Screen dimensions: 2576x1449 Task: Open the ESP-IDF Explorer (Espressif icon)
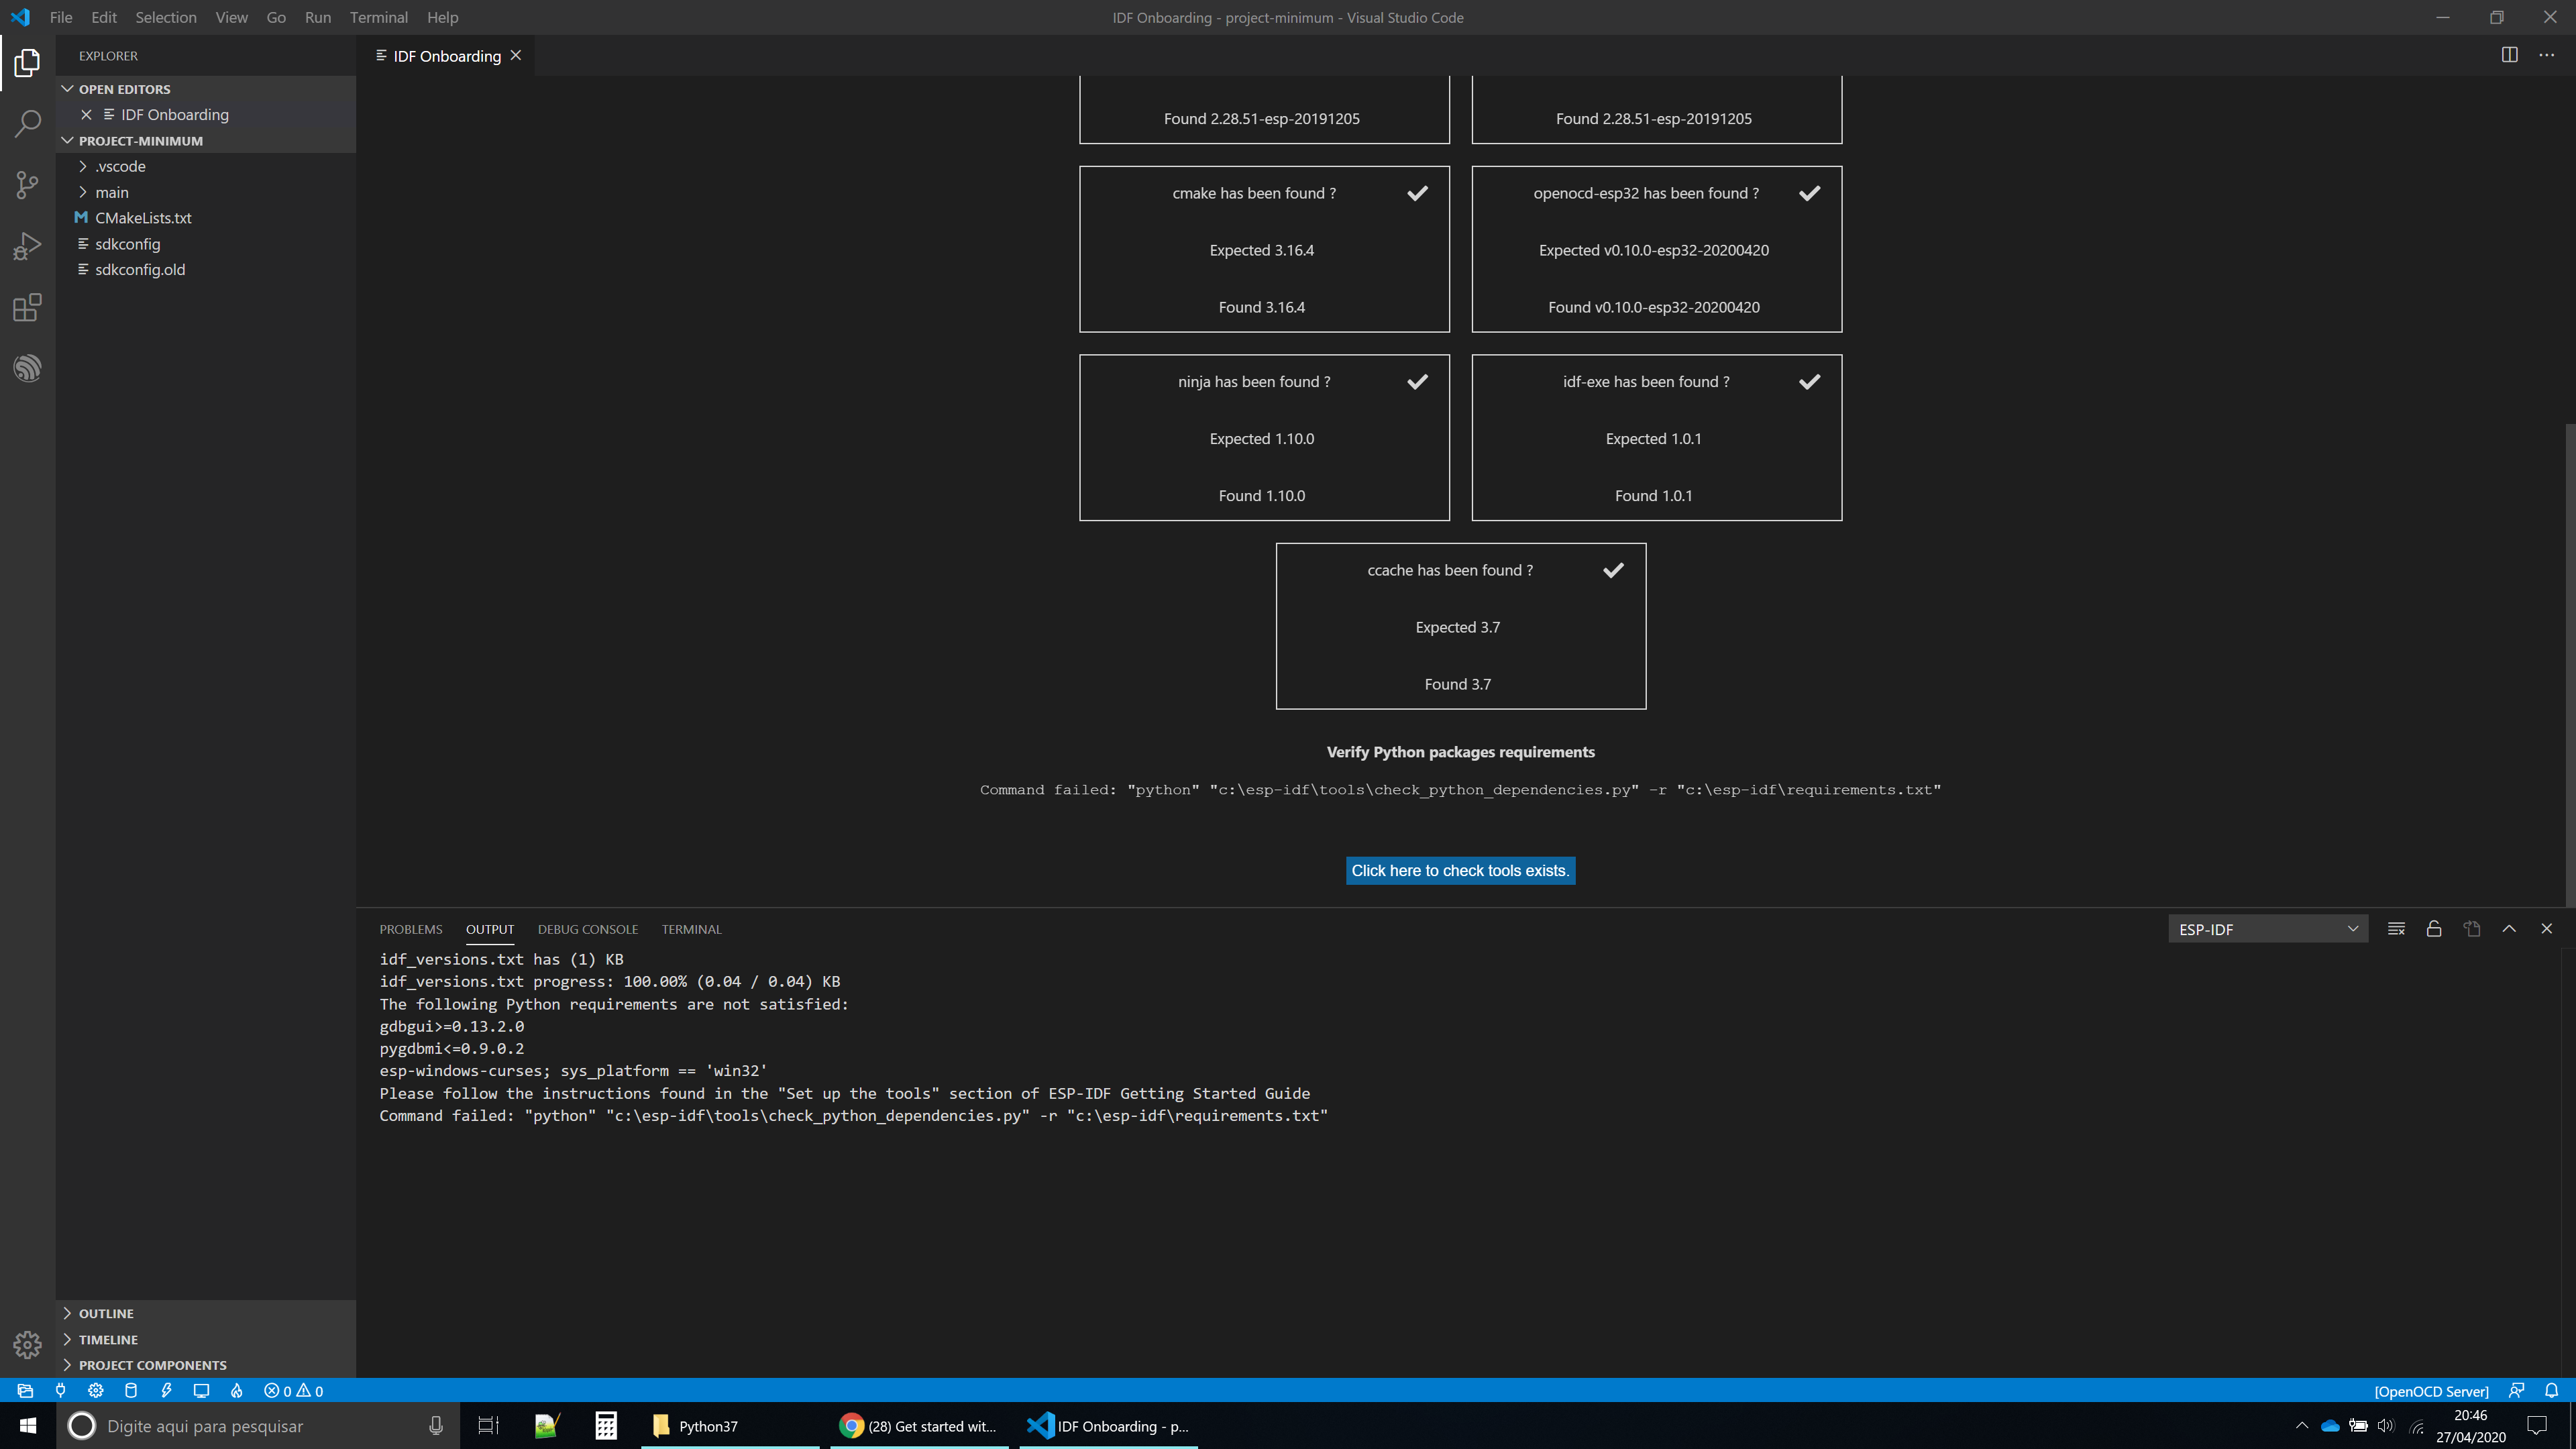pos(27,368)
